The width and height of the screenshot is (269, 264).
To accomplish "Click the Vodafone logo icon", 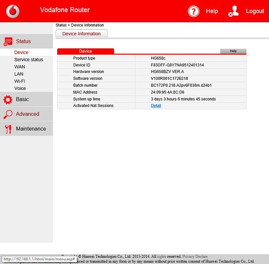I will coord(13,11).
